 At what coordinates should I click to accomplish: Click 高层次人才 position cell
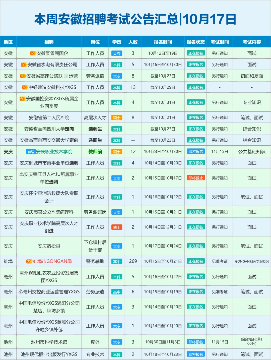tap(95, 117)
